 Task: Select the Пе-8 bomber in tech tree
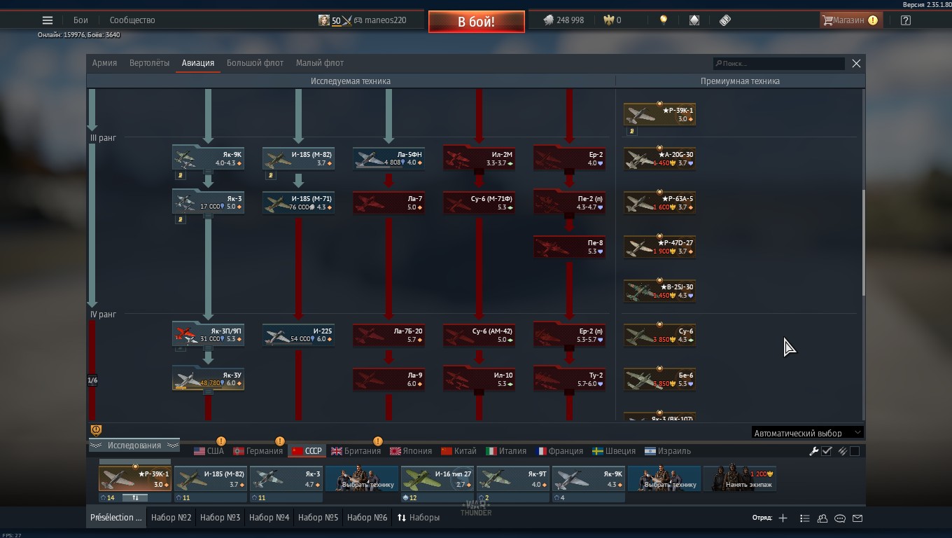coord(569,247)
